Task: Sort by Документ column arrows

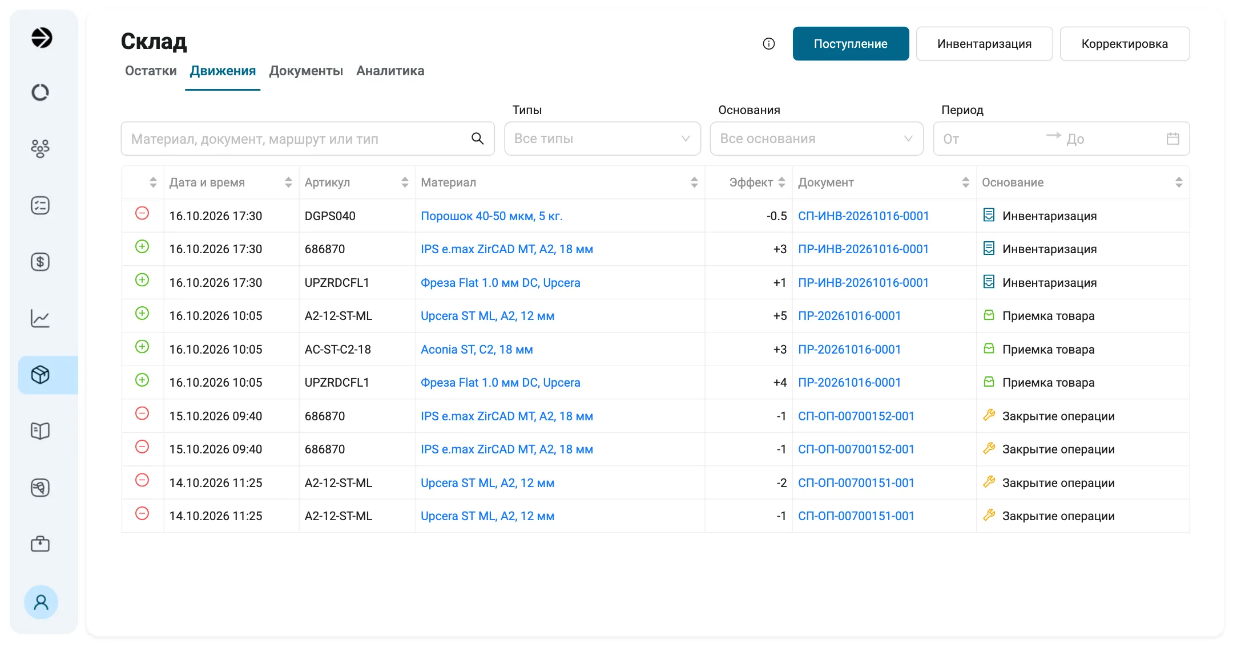Action: click(x=966, y=182)
